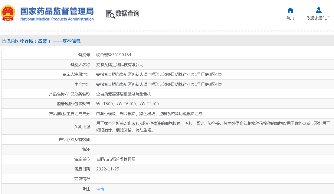The height and width of the screenshot is (194, 334).
Task: Click the 首页 text label
Action: (290, 18)
